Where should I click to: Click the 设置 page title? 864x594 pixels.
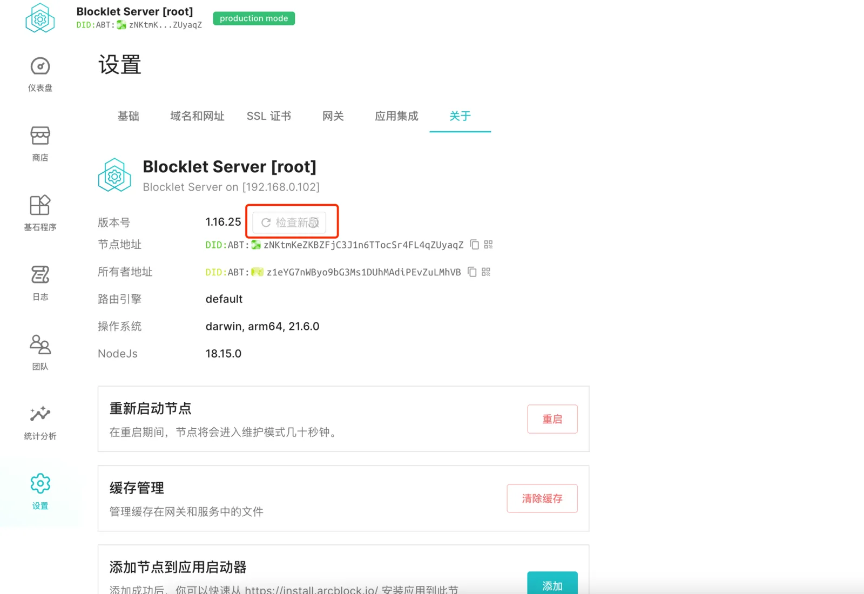pyautogui.click(x=120, y=65)
